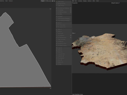This screenshot has height=95, width=127.
Task: Open the Textures menu in UV editor
Action: pyautogui.click(x=11, y=1)
